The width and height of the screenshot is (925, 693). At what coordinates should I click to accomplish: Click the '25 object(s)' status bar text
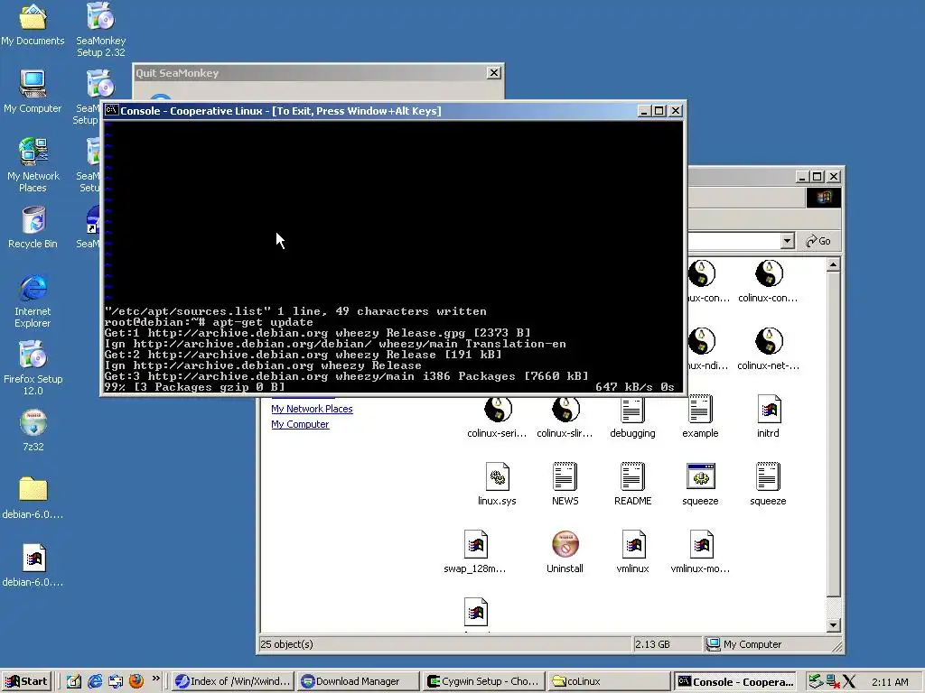(x=286, y=644)
